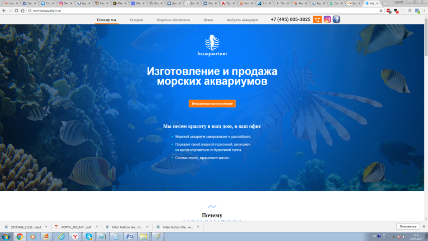Open file explorer folder in taskbar

click(144, 237)
